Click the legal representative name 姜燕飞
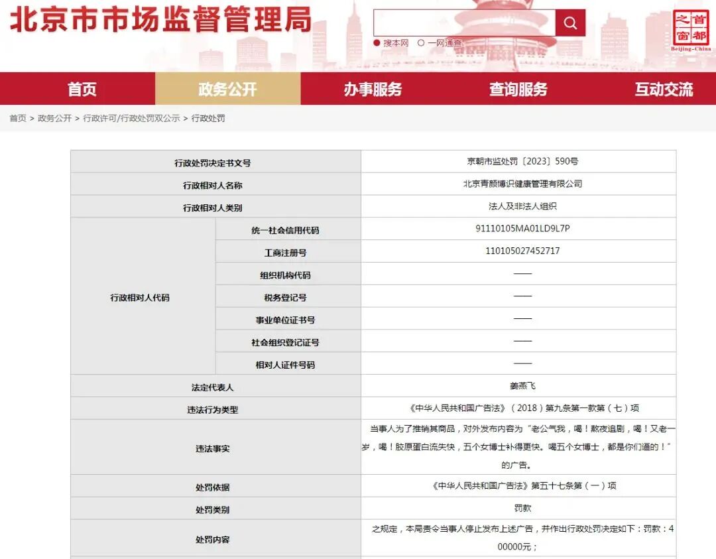The height and width of the screenshot is (559, 716). point(523,386)
